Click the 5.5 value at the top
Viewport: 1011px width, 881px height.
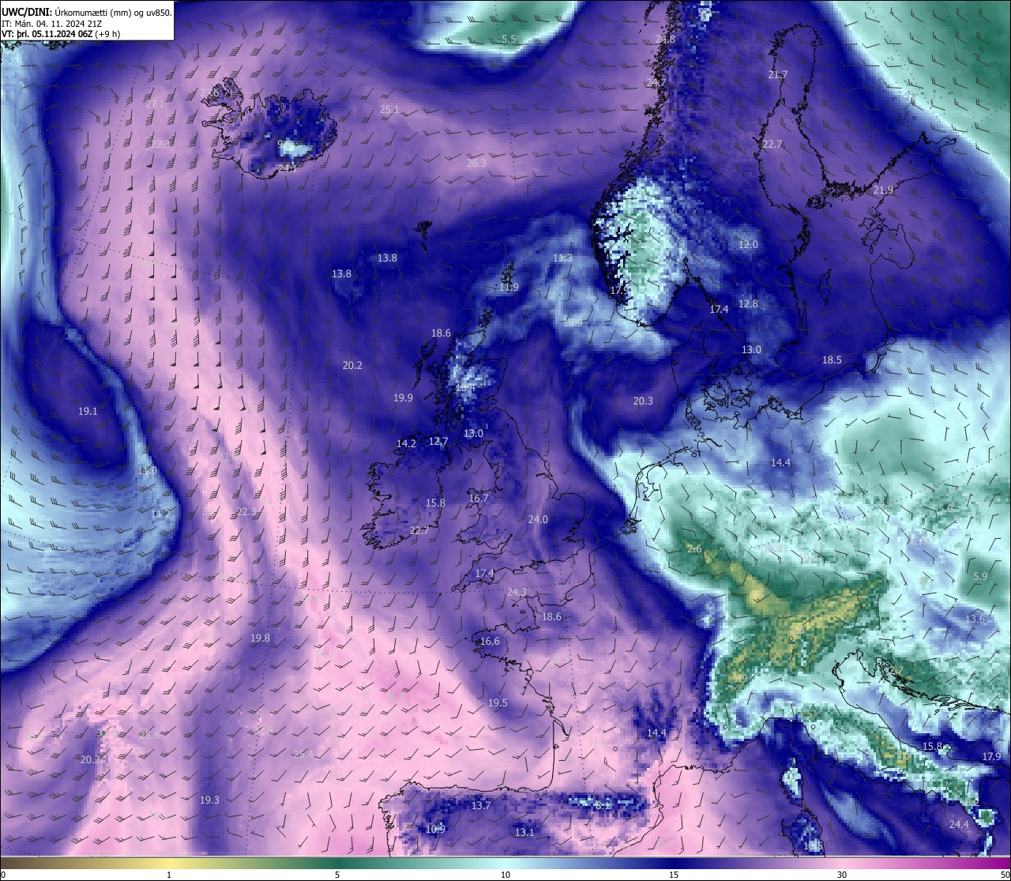click(x=509, y=40)
